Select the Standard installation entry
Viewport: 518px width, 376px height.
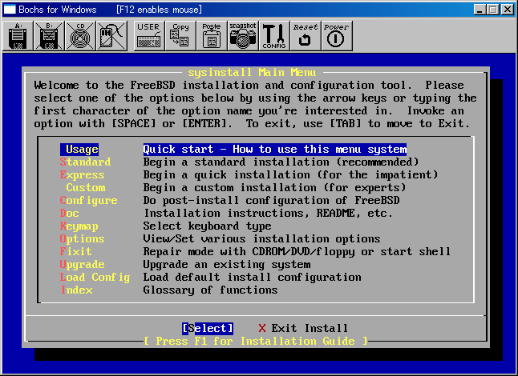click(x=85, y=162)
